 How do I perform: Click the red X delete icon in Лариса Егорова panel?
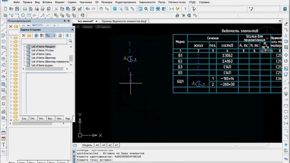[x=24, y=35]
